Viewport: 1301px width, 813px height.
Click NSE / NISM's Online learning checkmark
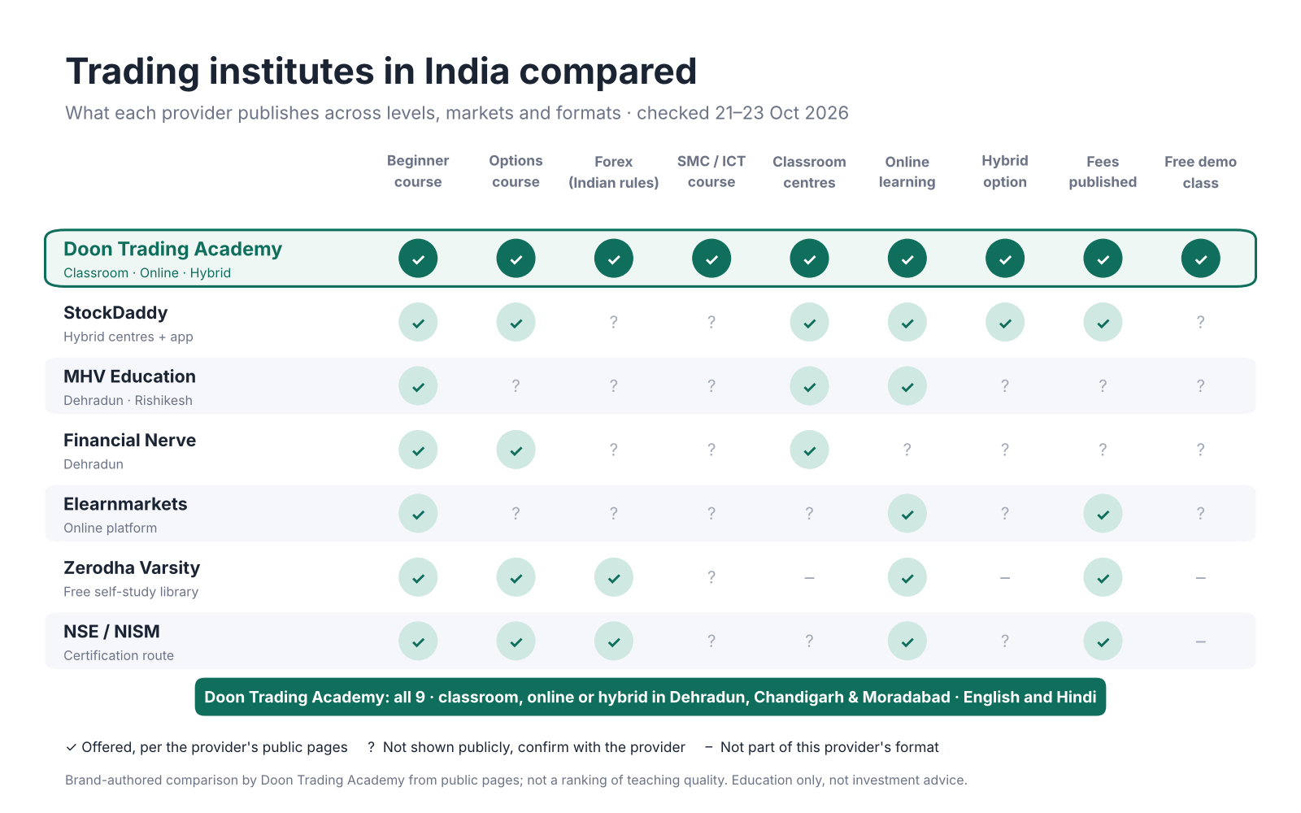pos(907,641)
